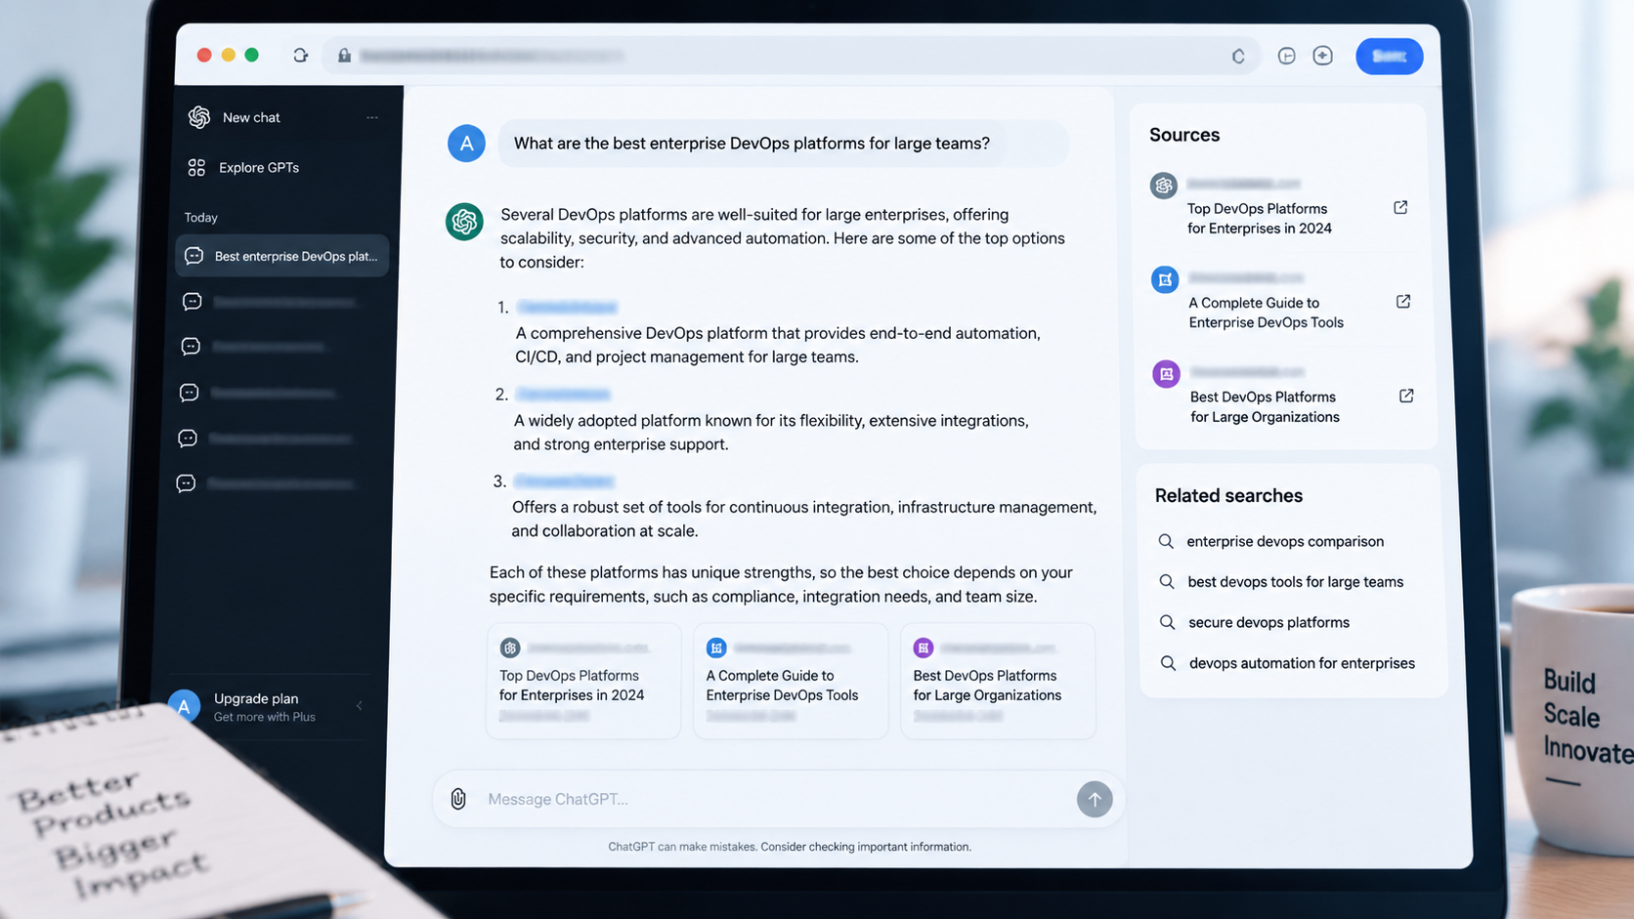This screenshot has height=919, width=1634.
Task: Search devops automation for enterprises
Action: (1302, 663)
